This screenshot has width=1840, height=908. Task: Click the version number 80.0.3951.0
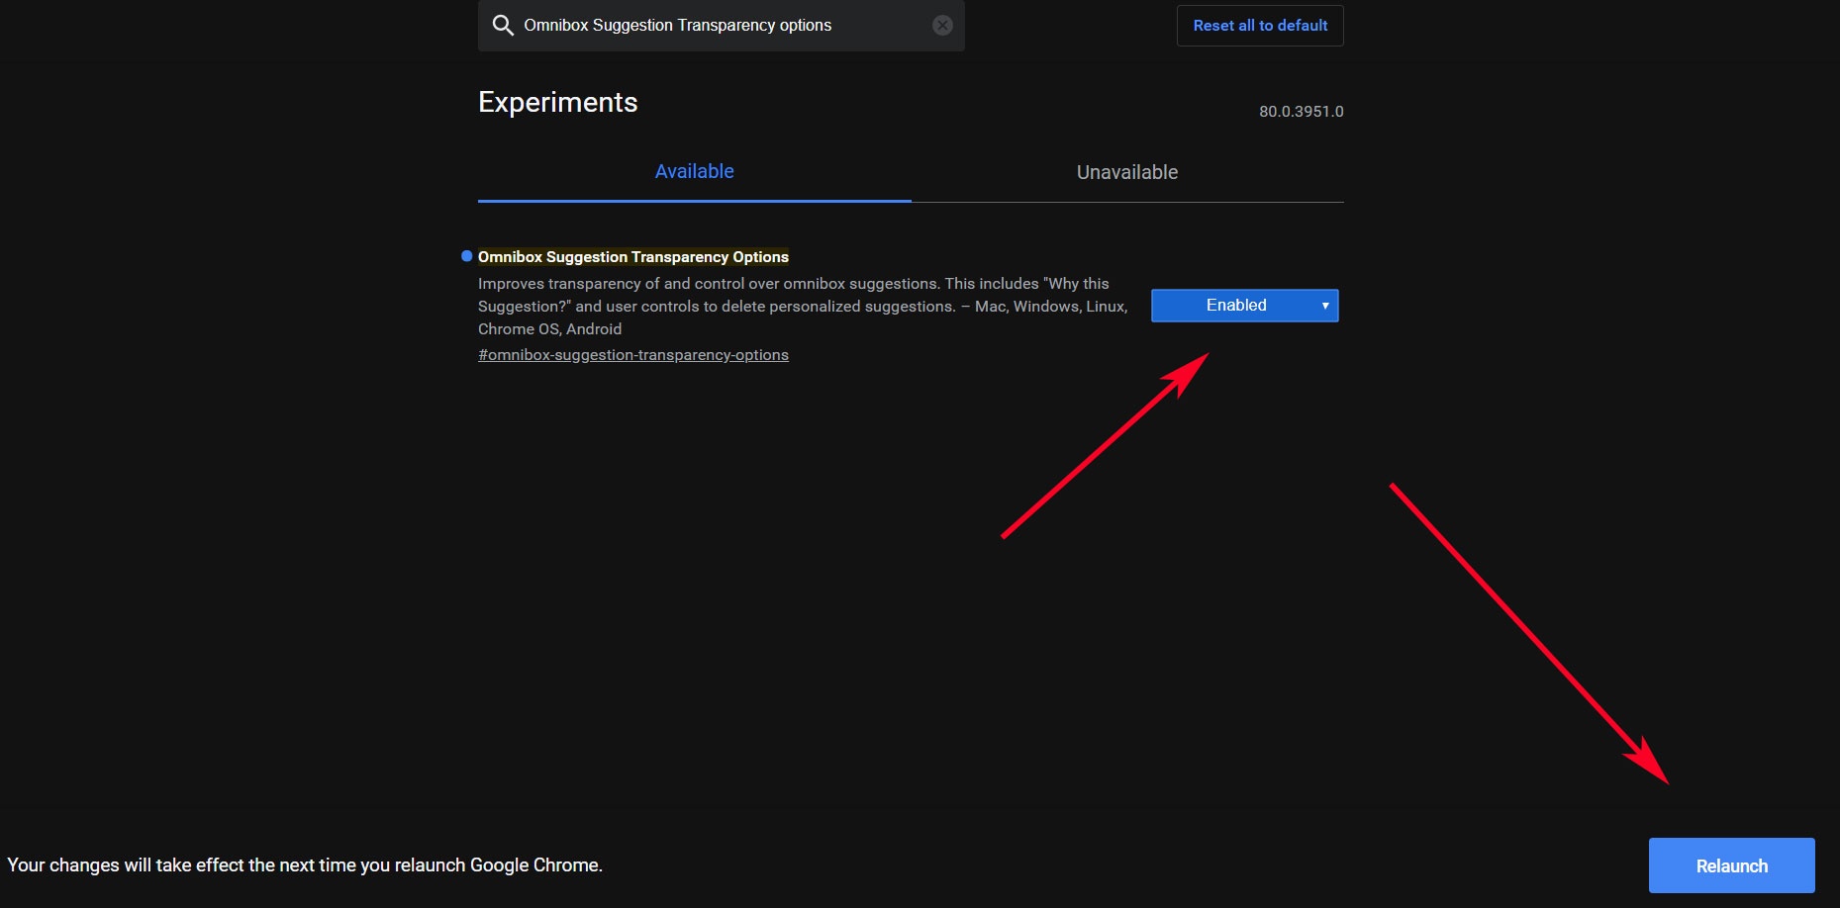[x=1301, y=112]
